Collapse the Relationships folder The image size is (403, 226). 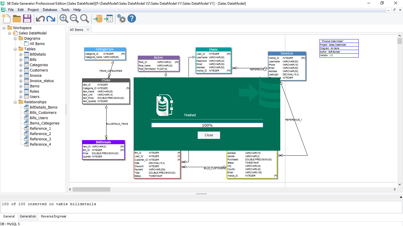[x=15, y=102]
